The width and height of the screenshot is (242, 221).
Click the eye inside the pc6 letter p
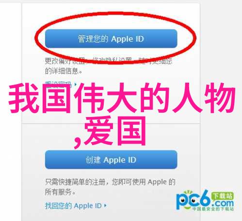tap(183, 201)
